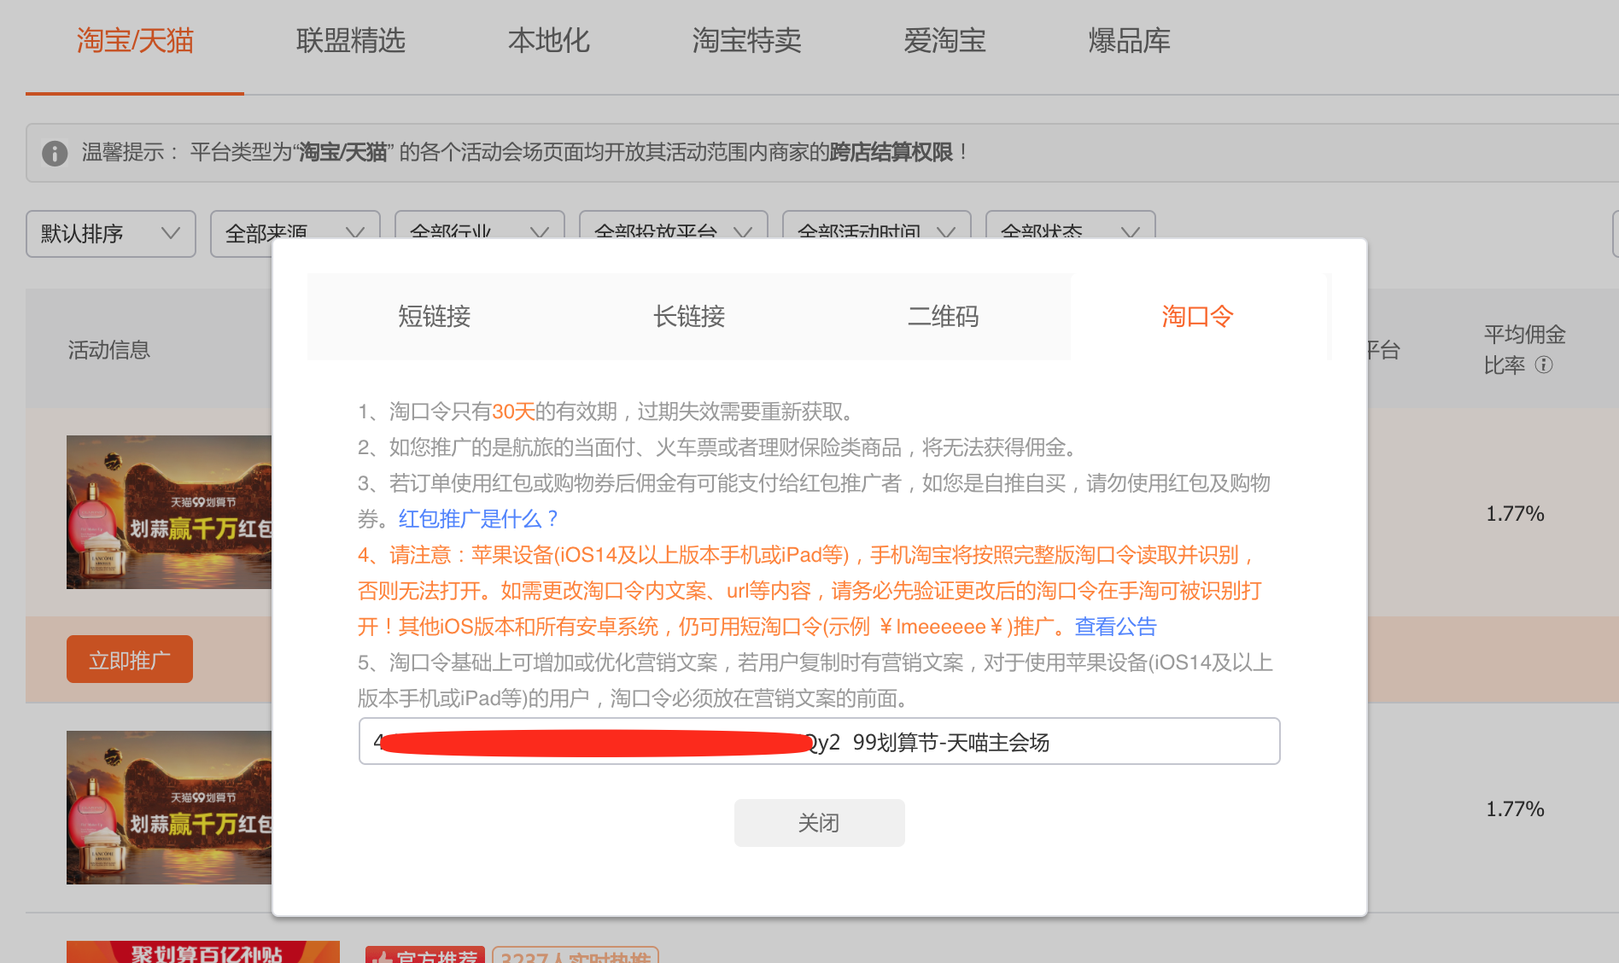Click the 官方推荐 tag
Screen dimensions: 1619x963
(x=425, y=954)
